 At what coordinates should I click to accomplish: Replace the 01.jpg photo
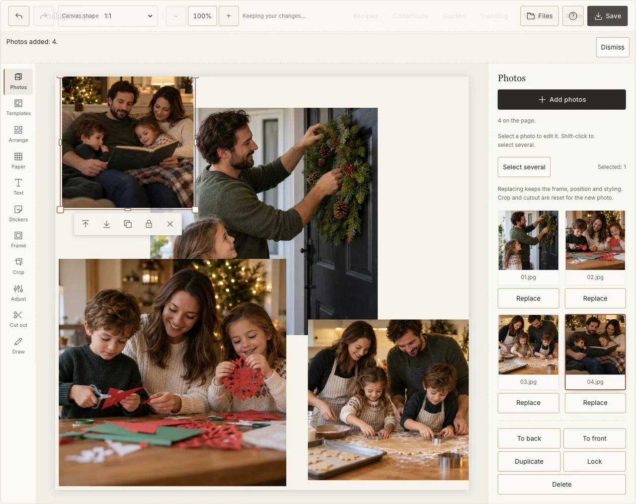pos(528,298)
